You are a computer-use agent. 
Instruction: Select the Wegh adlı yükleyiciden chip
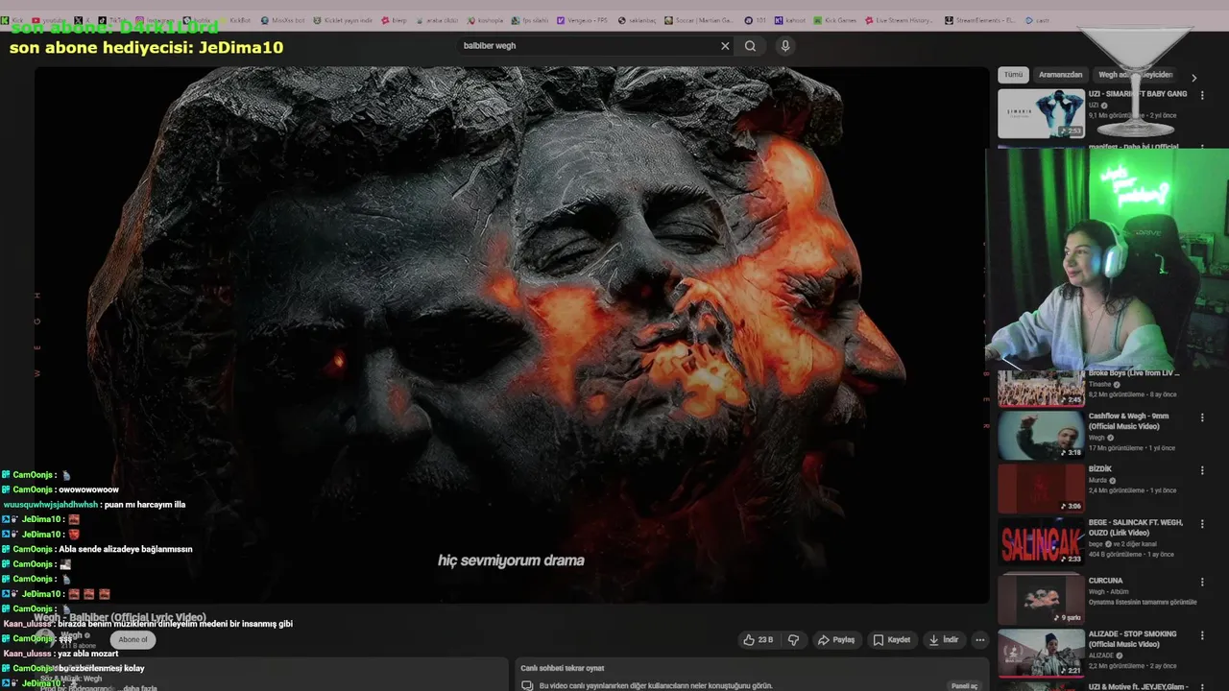1135,75
